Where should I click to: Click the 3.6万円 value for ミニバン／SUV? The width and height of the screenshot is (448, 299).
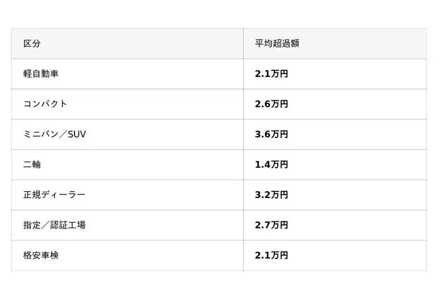[271, 134]
